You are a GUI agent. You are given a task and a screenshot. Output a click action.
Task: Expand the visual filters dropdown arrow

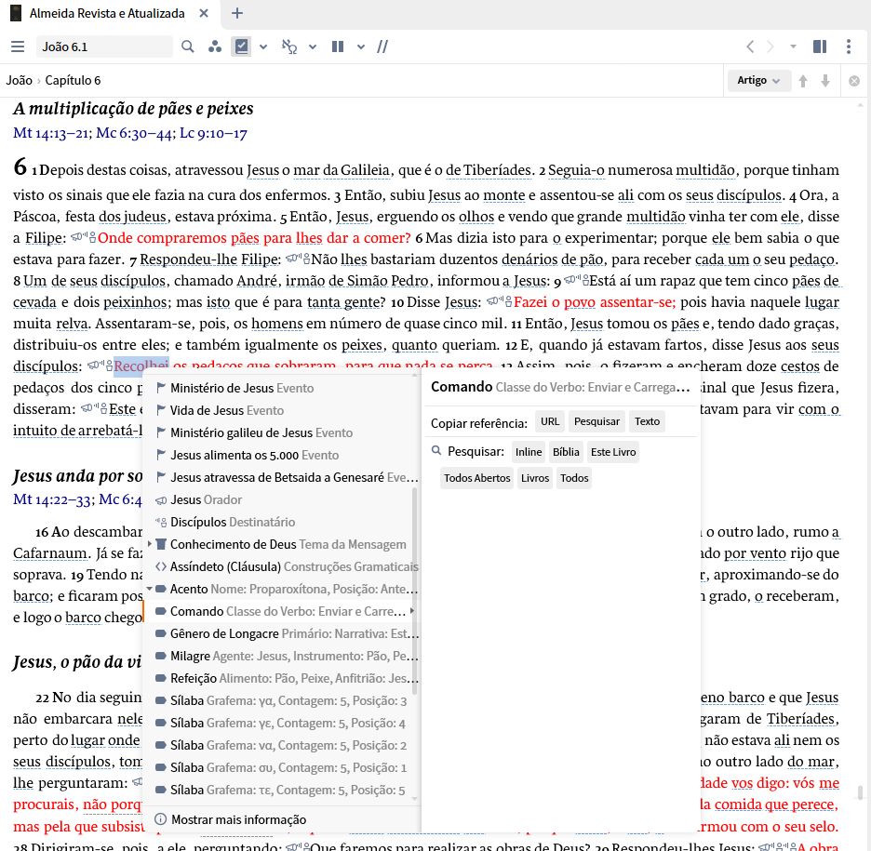click(263, 47)
